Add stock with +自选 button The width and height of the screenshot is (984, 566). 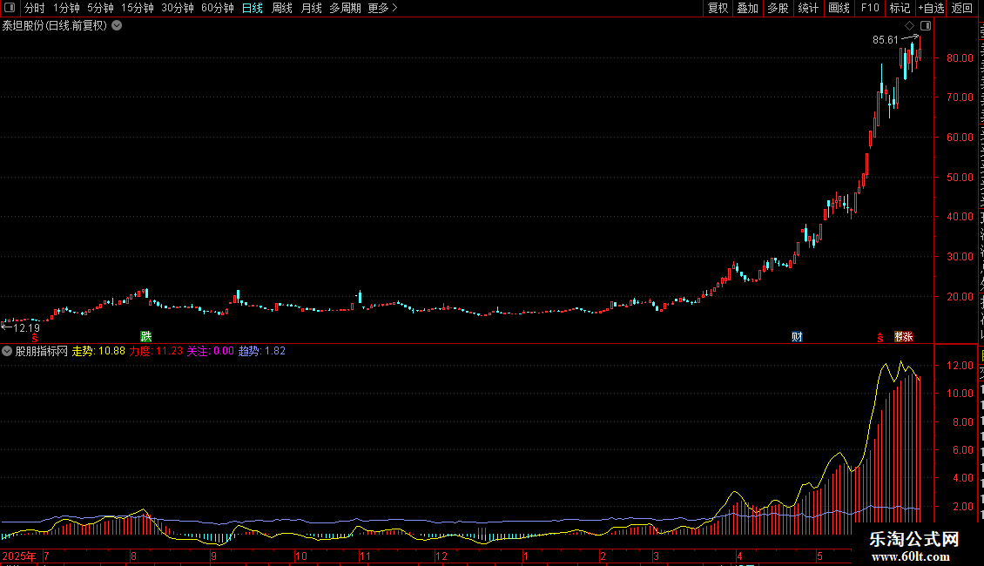[931, 8]
